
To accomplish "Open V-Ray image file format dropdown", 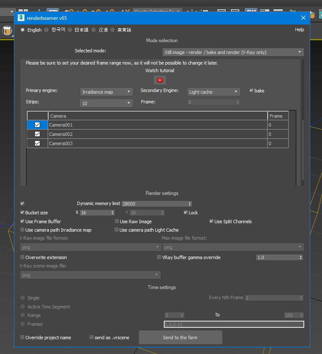I will (x=91, y=247).
